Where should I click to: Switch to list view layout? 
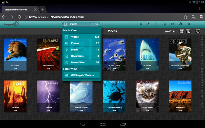coord(188,31)
